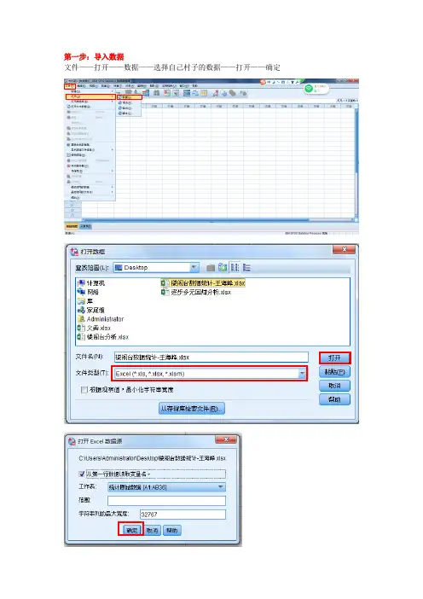Toggle read variable names from first row
The height and width of the screenshot is (599, 423).
pos(81,474)
